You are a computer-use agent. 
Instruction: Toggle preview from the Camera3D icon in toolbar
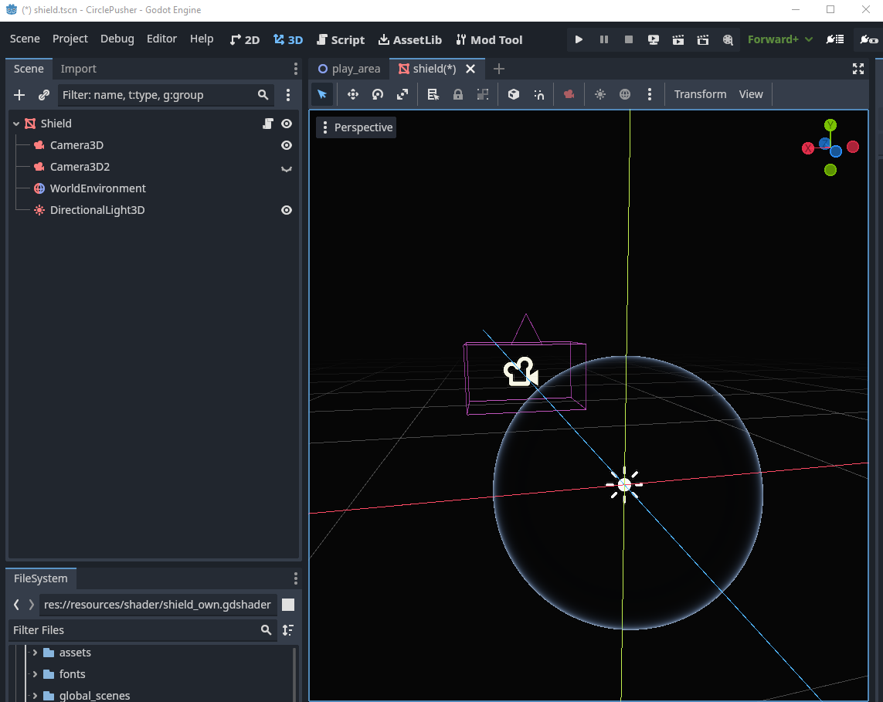[569, 93]
